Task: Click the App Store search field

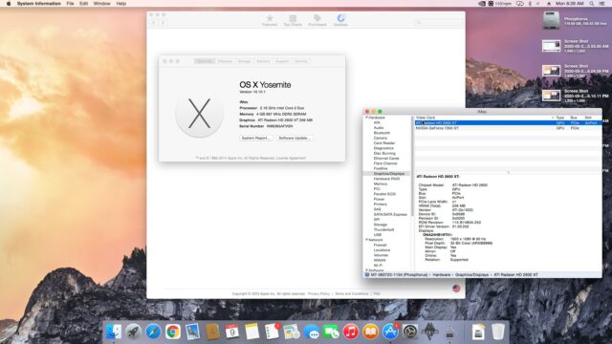Action: 439,23
